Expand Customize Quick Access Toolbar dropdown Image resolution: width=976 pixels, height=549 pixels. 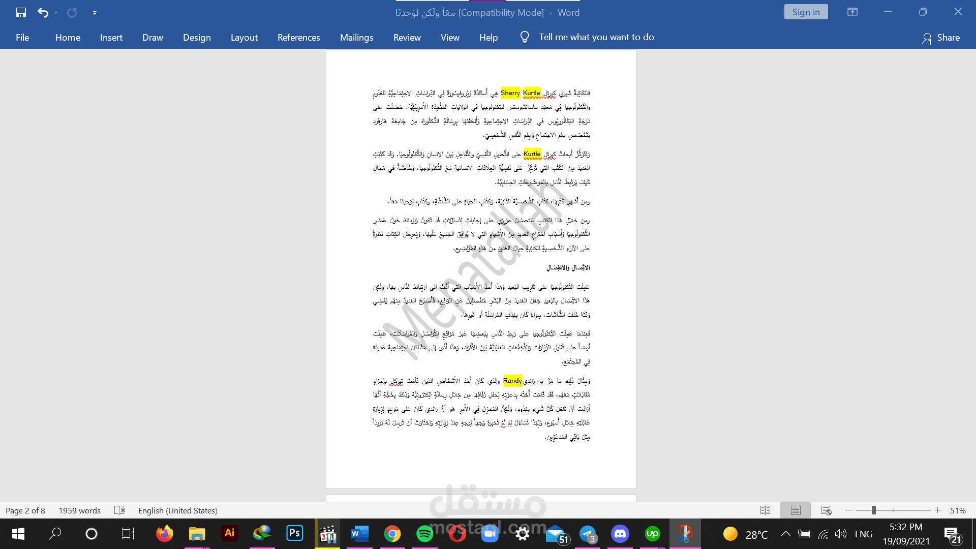(x=95, y=13)
